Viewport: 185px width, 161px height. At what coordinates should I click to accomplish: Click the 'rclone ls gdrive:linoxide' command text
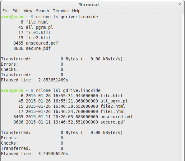pyautogui.click(x=67, y=17)
